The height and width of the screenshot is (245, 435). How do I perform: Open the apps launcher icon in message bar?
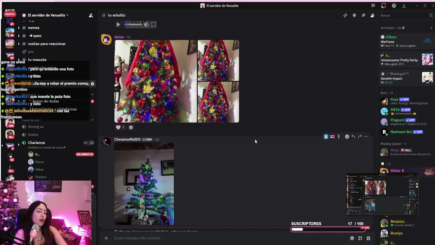(x=360, y=238)
